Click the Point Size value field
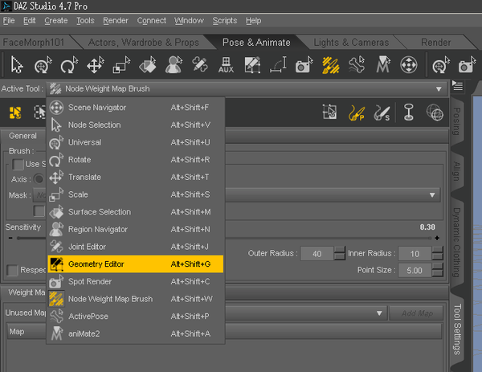 pos(415,270)
